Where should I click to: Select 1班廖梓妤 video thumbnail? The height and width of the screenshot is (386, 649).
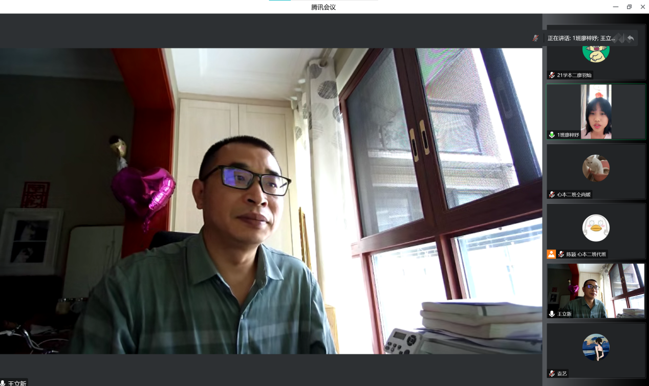(x=596, y=111)
